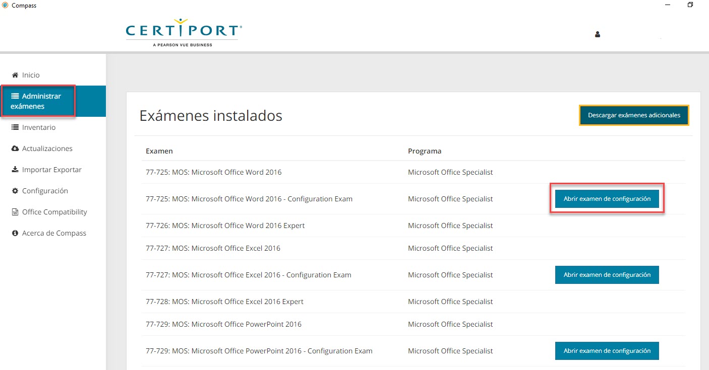The image size is (709, 370).
Task: Open the Configuración sidebar item
Action: (x=53, y=191)
